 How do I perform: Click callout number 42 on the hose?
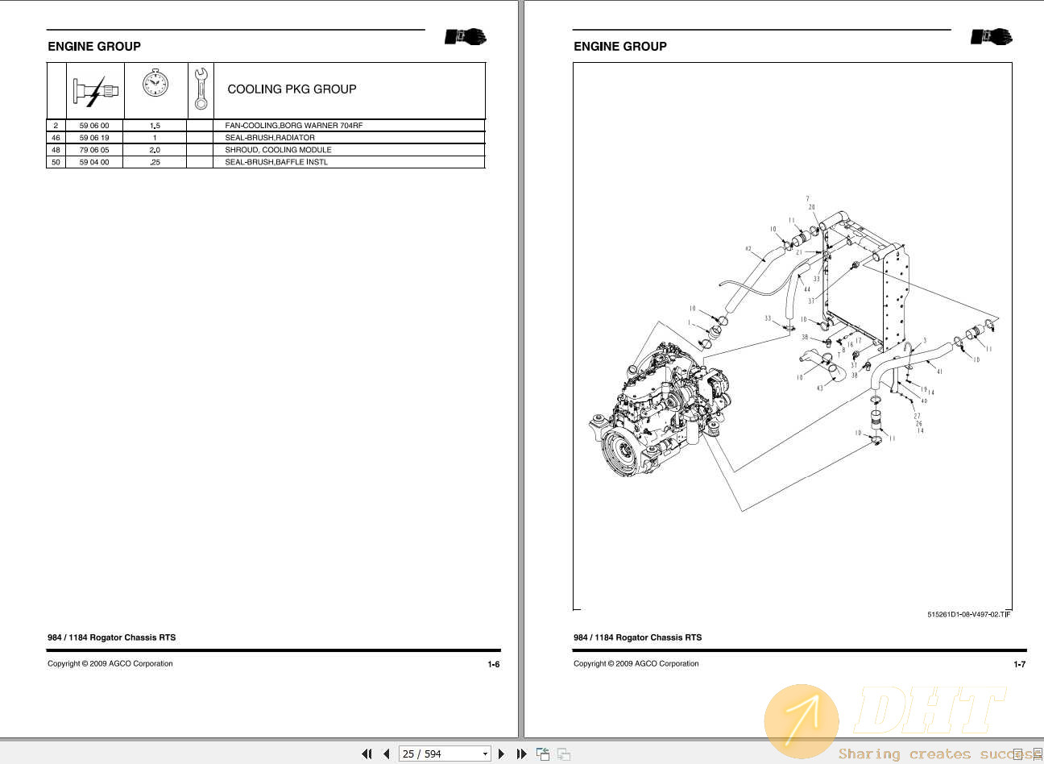(748, 249)
